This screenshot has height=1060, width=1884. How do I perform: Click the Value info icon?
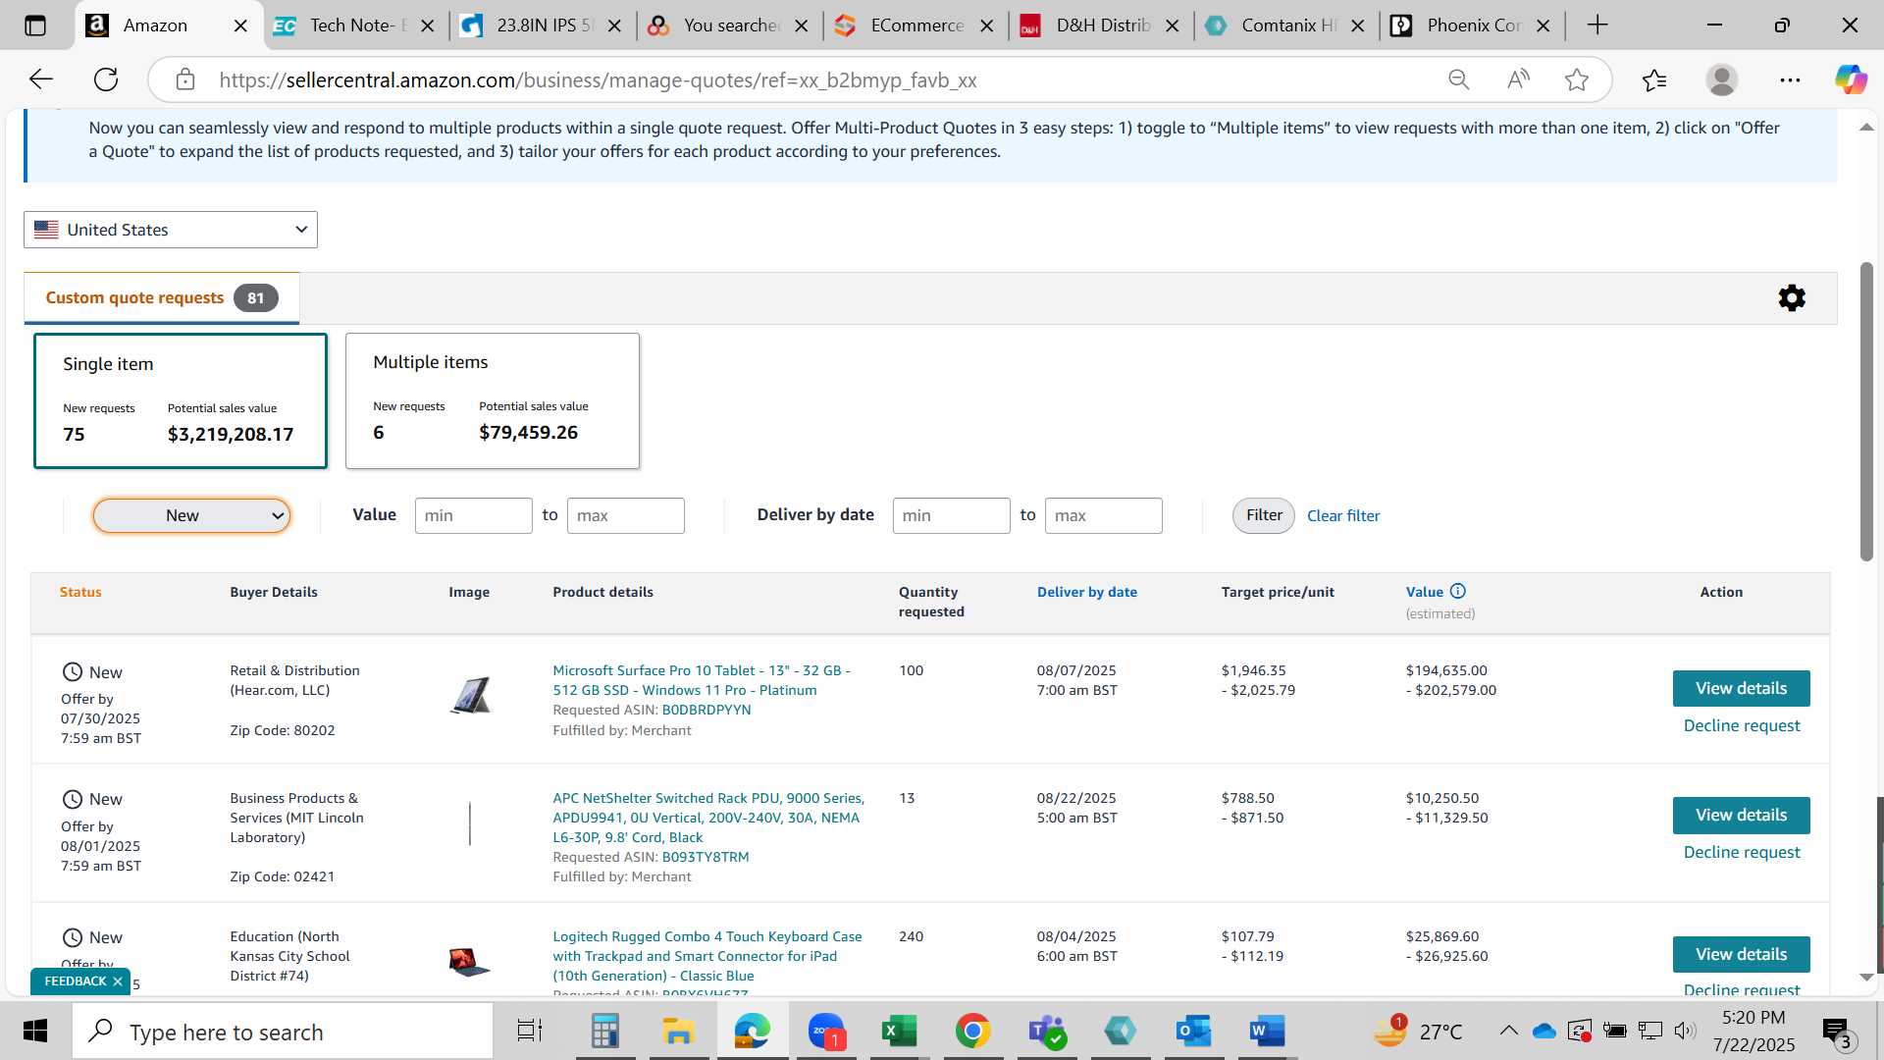click(x=1458, y=591)
